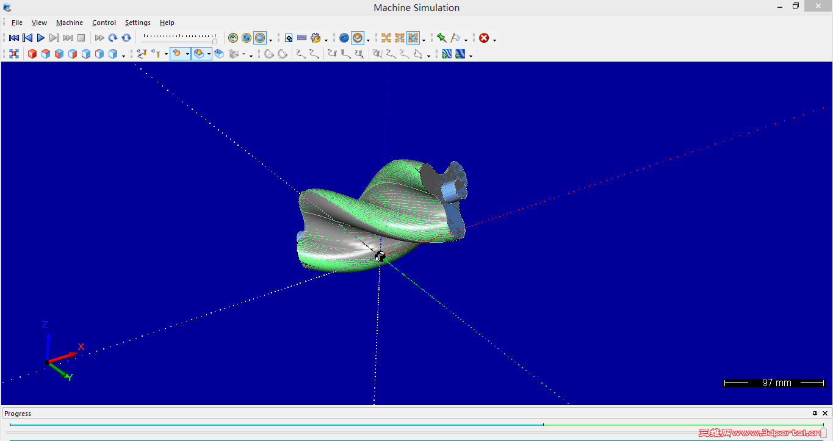Image resolution: width=833 pixels, height=441 pixels.
Task: Open the dropdown beside the blue mesh icons
Action: point(471,55)
